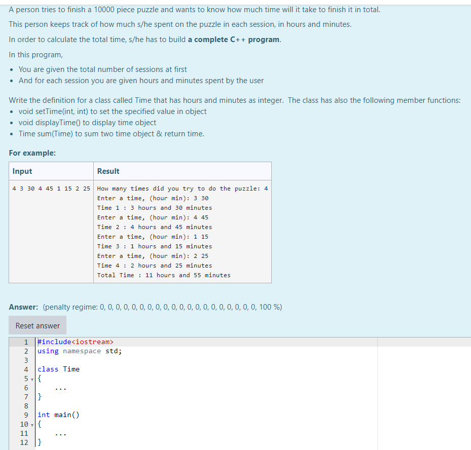The image size is (471, 450).
Task: Collapse the main function fold arrow on line 10
Action: click(32, 425)
